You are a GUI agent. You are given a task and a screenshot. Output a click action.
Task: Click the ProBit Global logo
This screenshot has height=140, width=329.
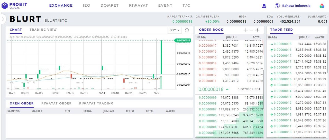[x=14, y=6]
